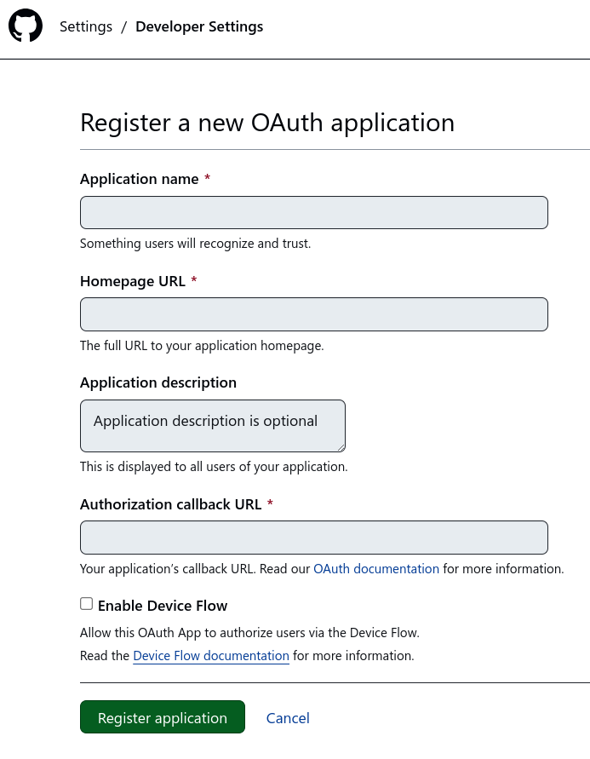Click the Application name input field

coord(313,211)
